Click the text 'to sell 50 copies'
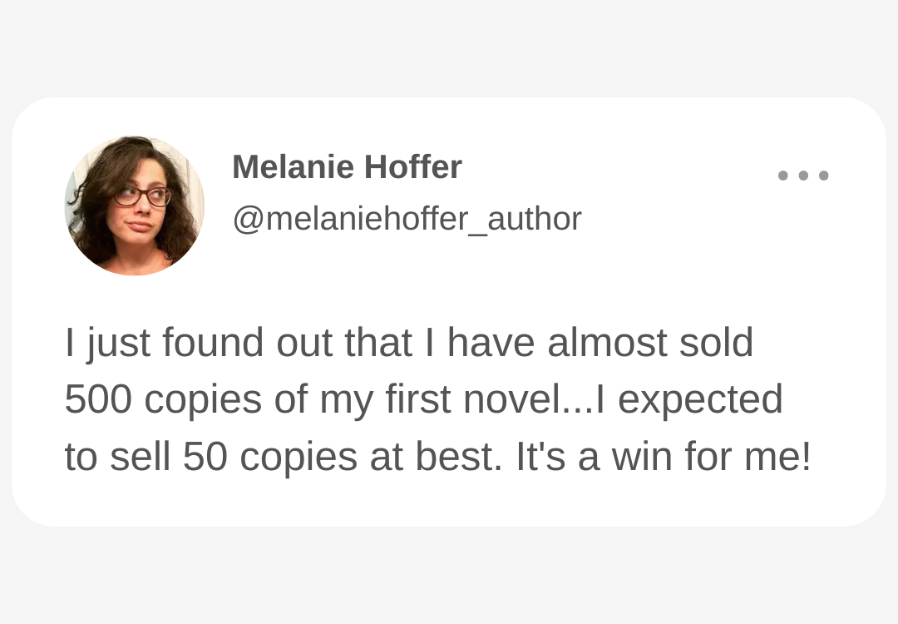 coord(210,457)
